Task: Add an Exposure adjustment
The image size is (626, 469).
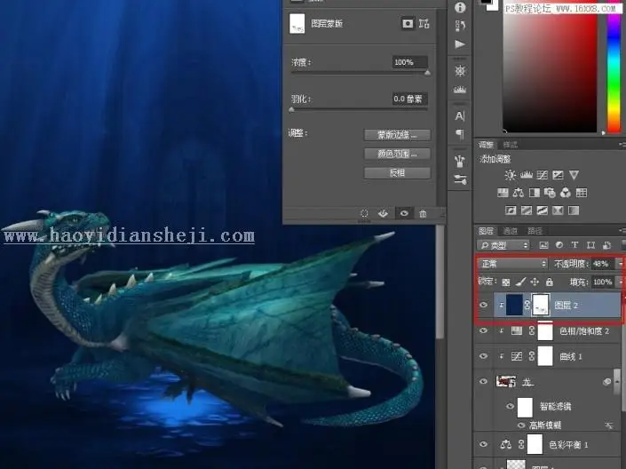Action: point(558,175)
